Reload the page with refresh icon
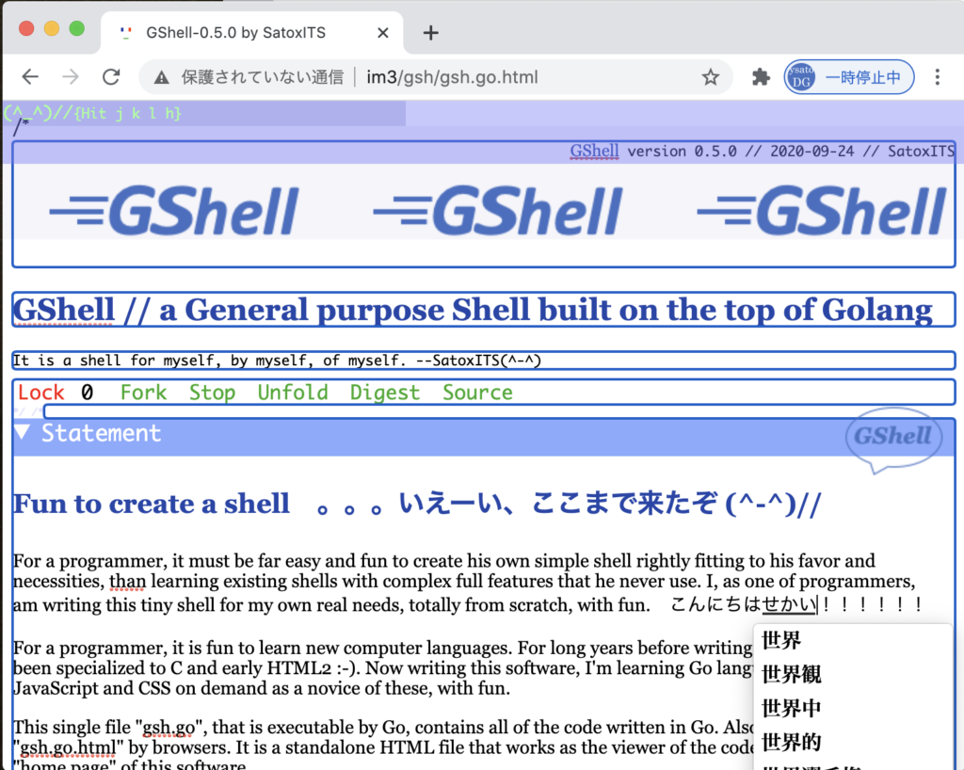 click(x=111, y=77)
